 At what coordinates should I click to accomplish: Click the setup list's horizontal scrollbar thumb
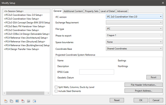point(25,93)
